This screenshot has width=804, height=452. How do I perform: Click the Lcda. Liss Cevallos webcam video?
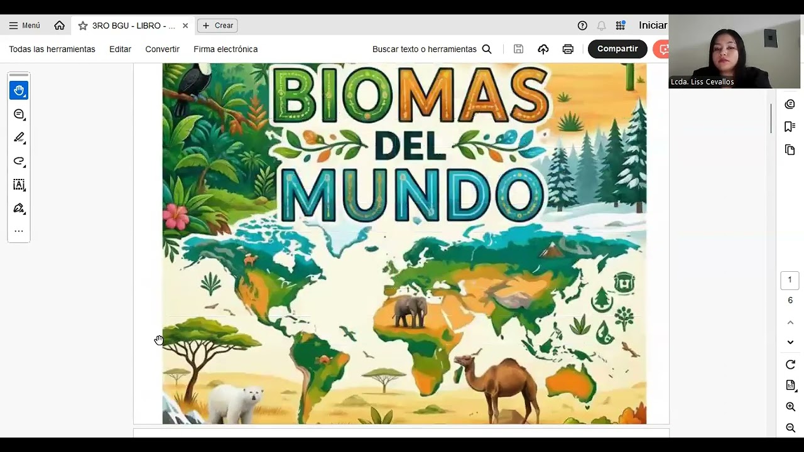click(x=735, y=51)
